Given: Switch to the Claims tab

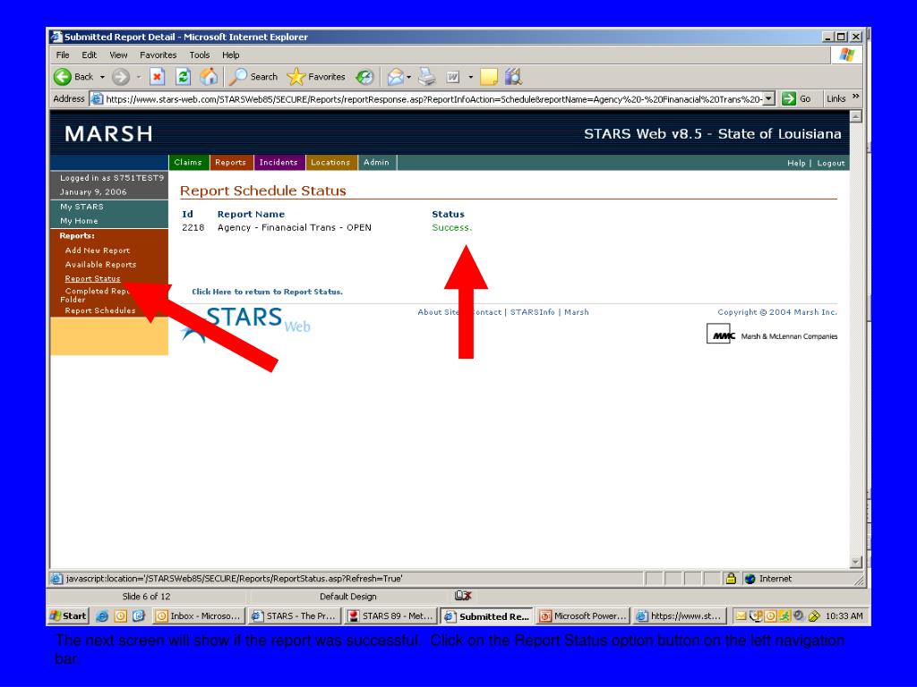Looking at the screenshot, I should pyautogui.click(x=188, y=163).
